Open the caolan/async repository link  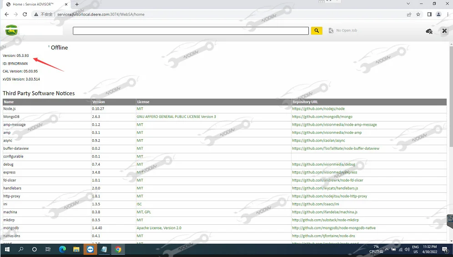pos(318,141)
